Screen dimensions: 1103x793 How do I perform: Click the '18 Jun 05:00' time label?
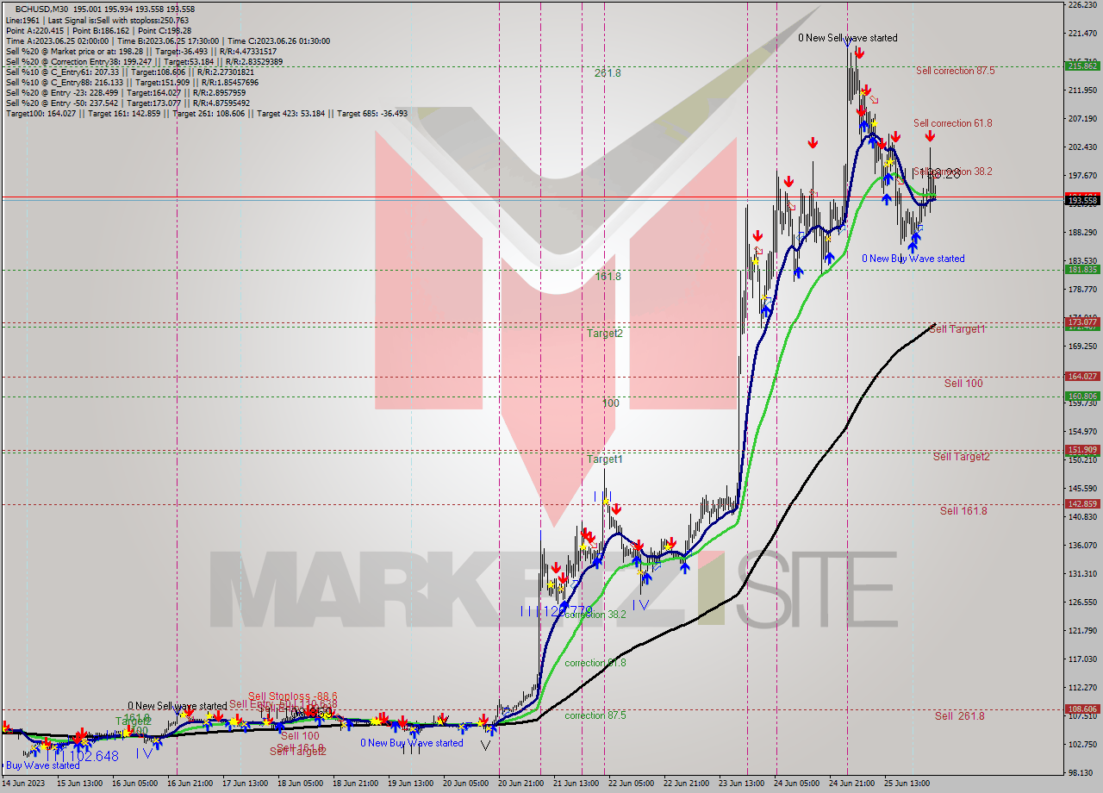(x=299, y=784)
